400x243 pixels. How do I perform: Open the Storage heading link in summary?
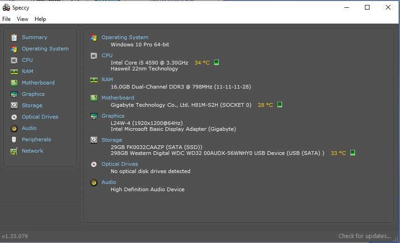coord(112,140)
